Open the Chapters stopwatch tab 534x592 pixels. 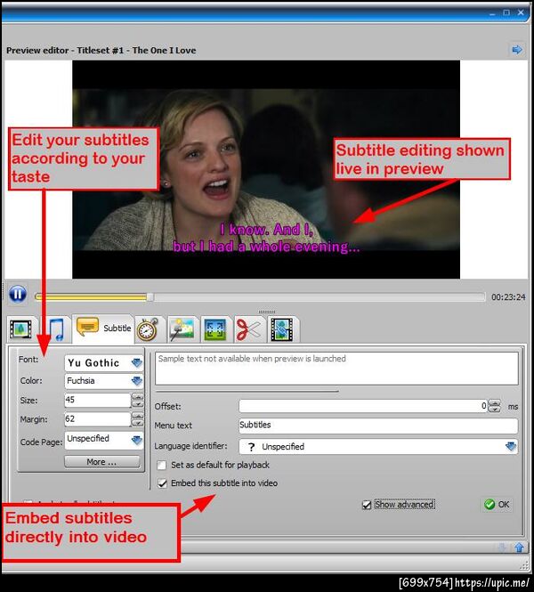(148, 329)
